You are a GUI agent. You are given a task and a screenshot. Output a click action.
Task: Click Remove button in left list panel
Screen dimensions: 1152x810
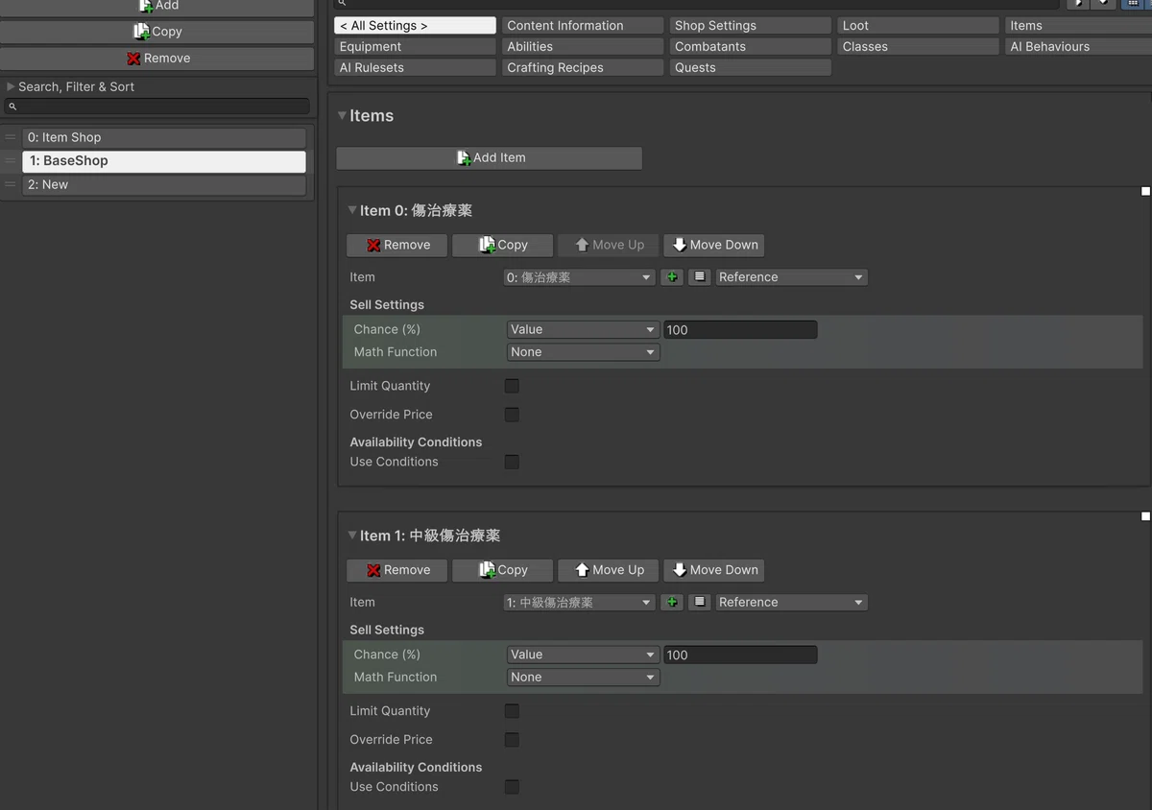pyautogui.click(x=157, y=59)
